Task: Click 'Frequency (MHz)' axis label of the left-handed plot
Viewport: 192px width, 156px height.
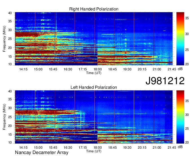Action: [x=4, y=117]
